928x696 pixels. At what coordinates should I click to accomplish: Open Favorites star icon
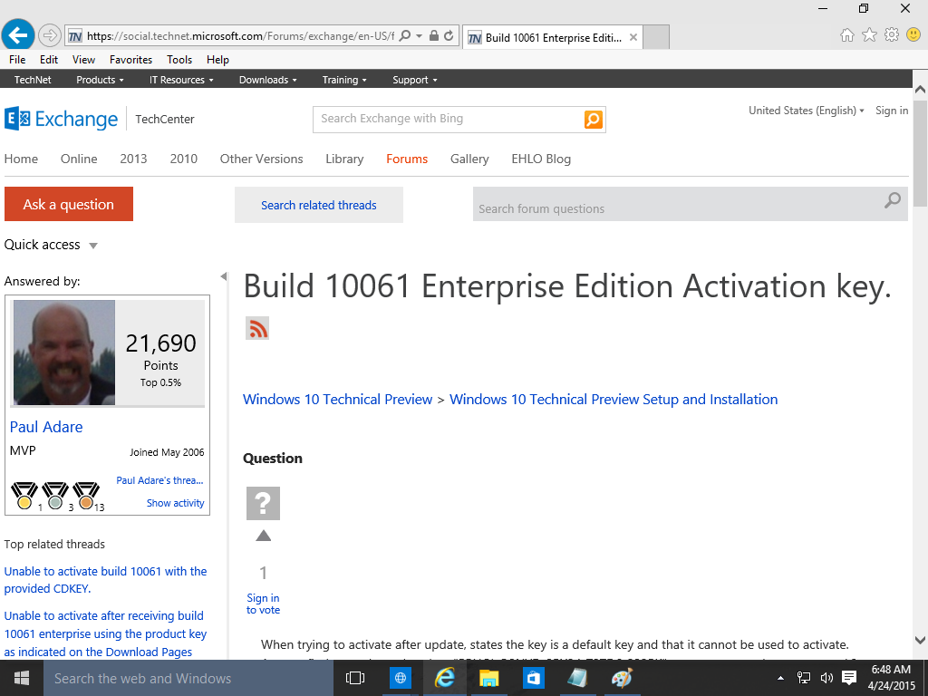tap(869, 35)
